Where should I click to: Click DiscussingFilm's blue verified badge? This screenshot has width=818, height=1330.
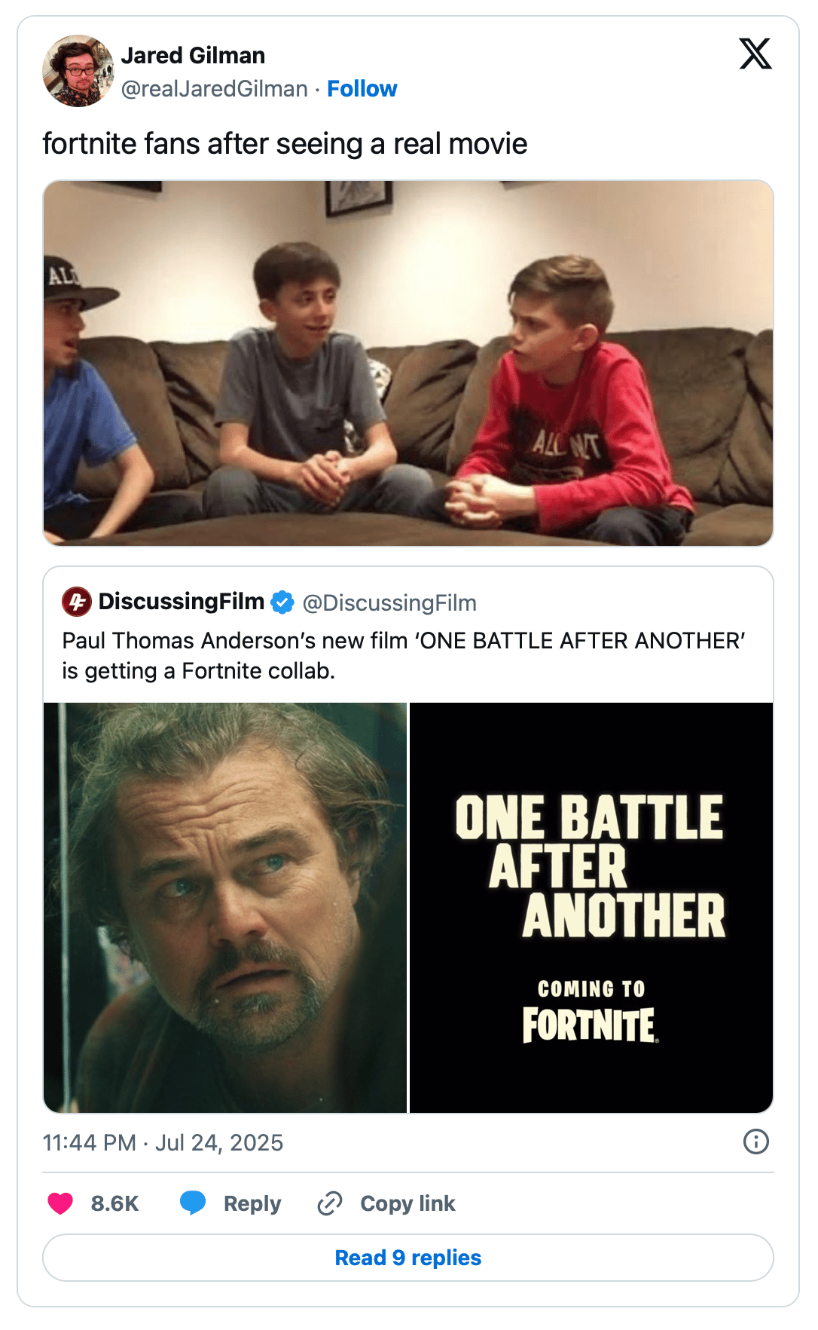point(282,602)
